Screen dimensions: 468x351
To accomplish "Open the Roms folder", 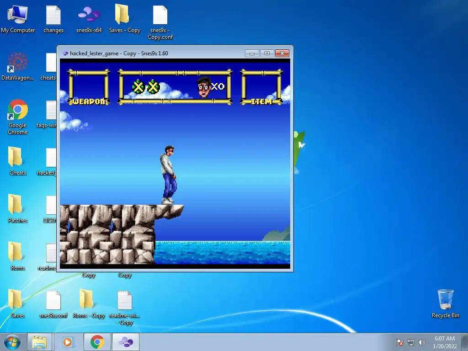I will tap(18, 256).
